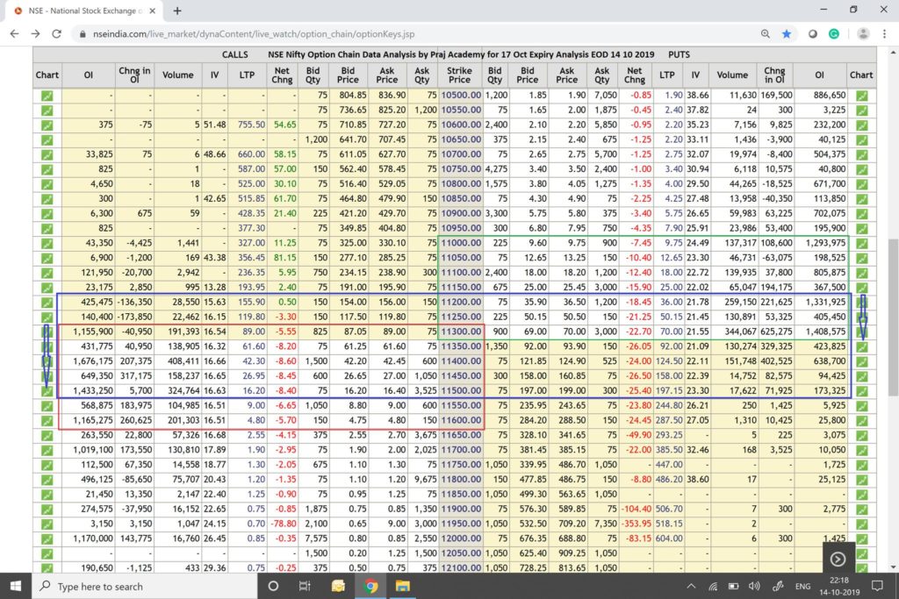Click the zoom magnifier icon in address bar
The image size is (899, 599).
point(766,33)
